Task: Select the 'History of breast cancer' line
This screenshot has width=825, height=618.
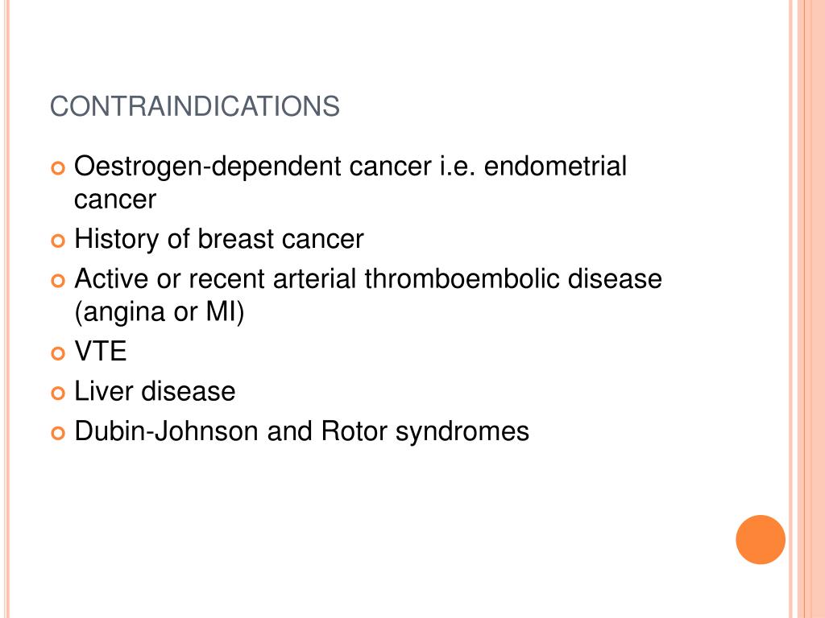Action: [219, 239]
